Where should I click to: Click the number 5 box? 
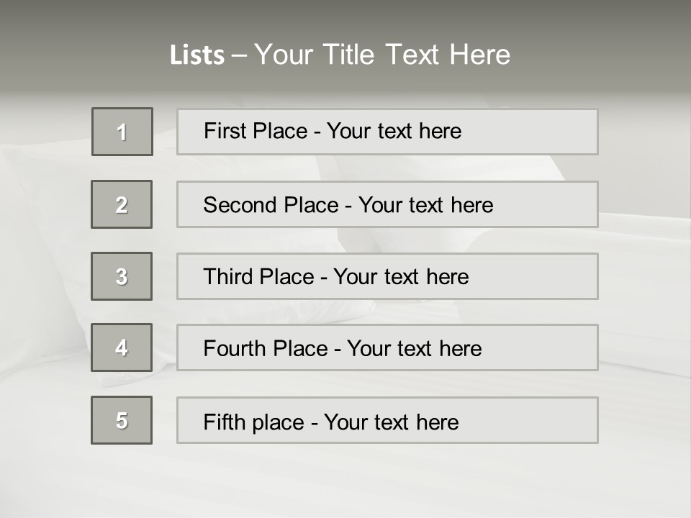122,420
